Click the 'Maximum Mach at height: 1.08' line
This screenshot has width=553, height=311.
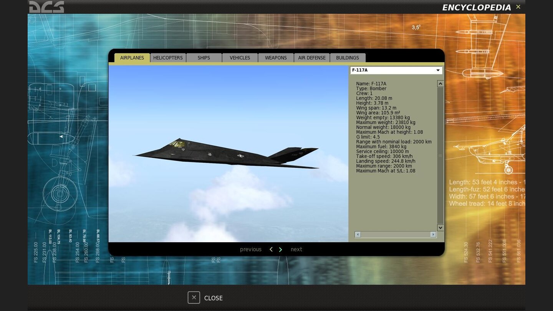389,132
